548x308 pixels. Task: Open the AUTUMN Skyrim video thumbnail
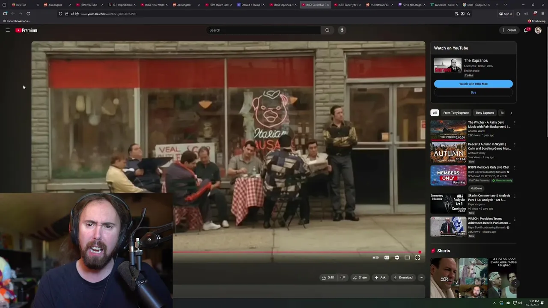tap(448, 153)
